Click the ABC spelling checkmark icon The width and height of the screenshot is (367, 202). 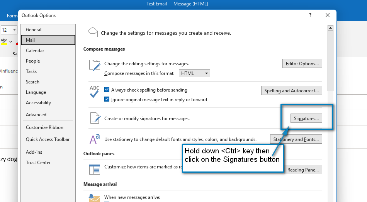pyautogui.click(x=94, y=92)
